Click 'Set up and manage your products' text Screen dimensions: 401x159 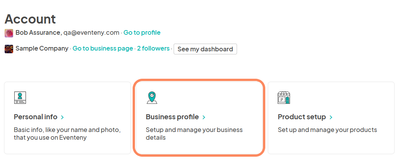point(327,130)
